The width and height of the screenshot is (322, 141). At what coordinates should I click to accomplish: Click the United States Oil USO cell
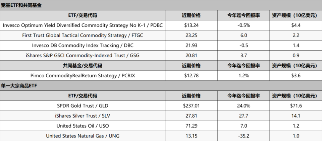click(83, 126)
